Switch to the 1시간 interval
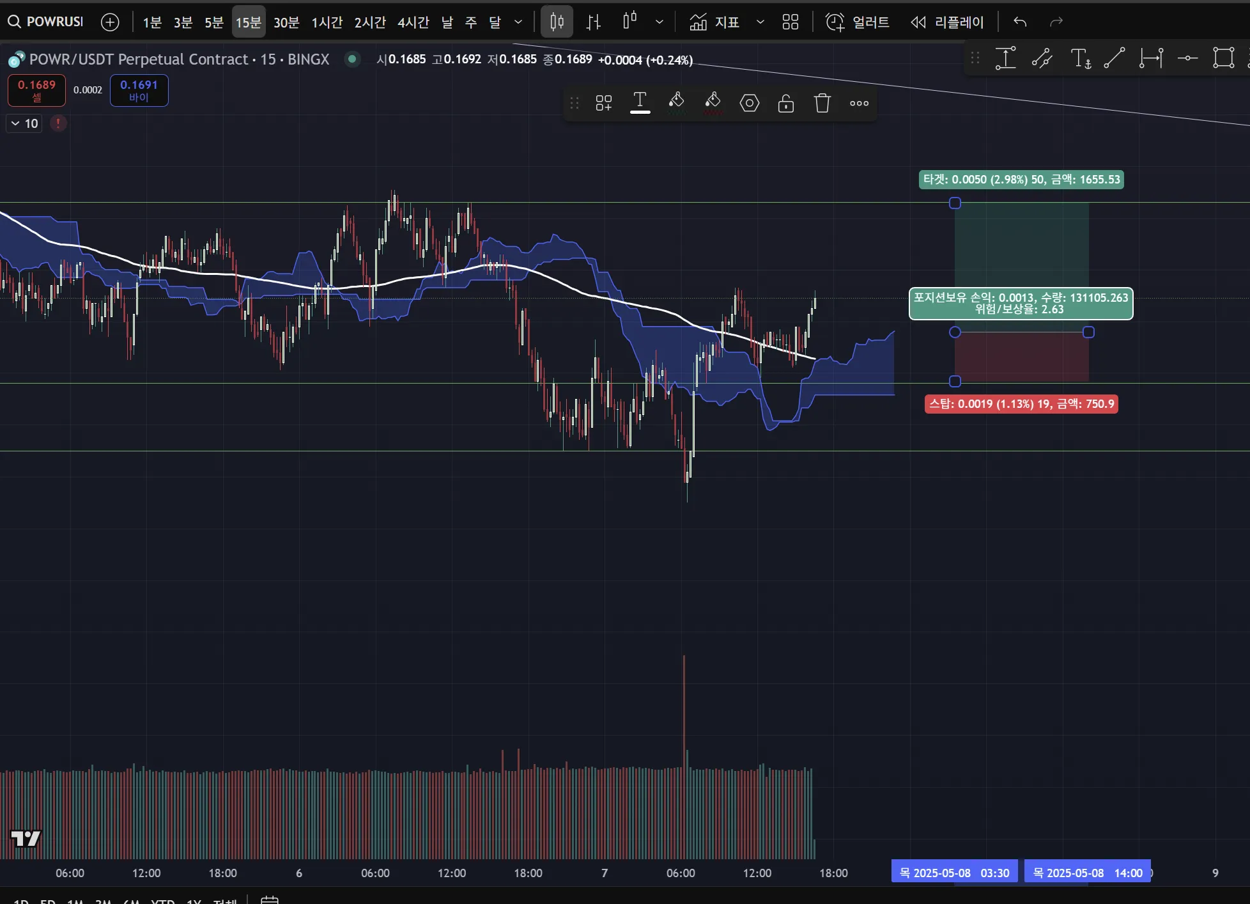 tap(327, 22)
